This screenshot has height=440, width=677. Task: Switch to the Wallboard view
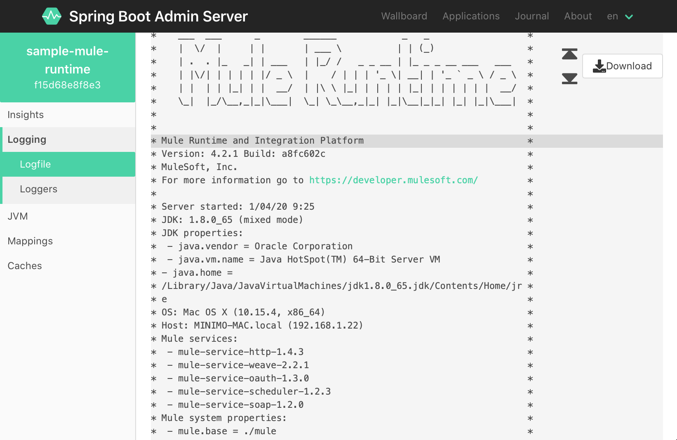tap(404, 16)
